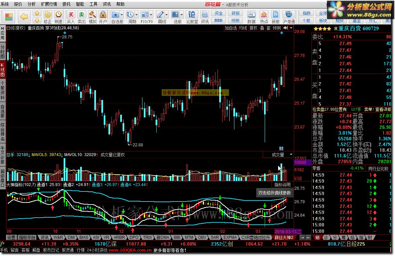The image size is (395, 256).
Task: Open the 扩展行情 menu
Action: tap(49, 4)
